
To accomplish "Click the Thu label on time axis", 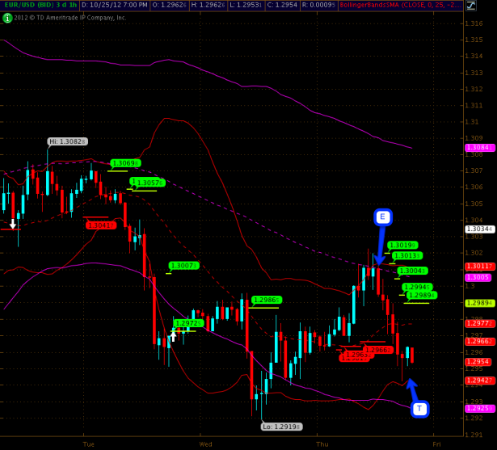I will pyautogui.click(x=322, y=444).
